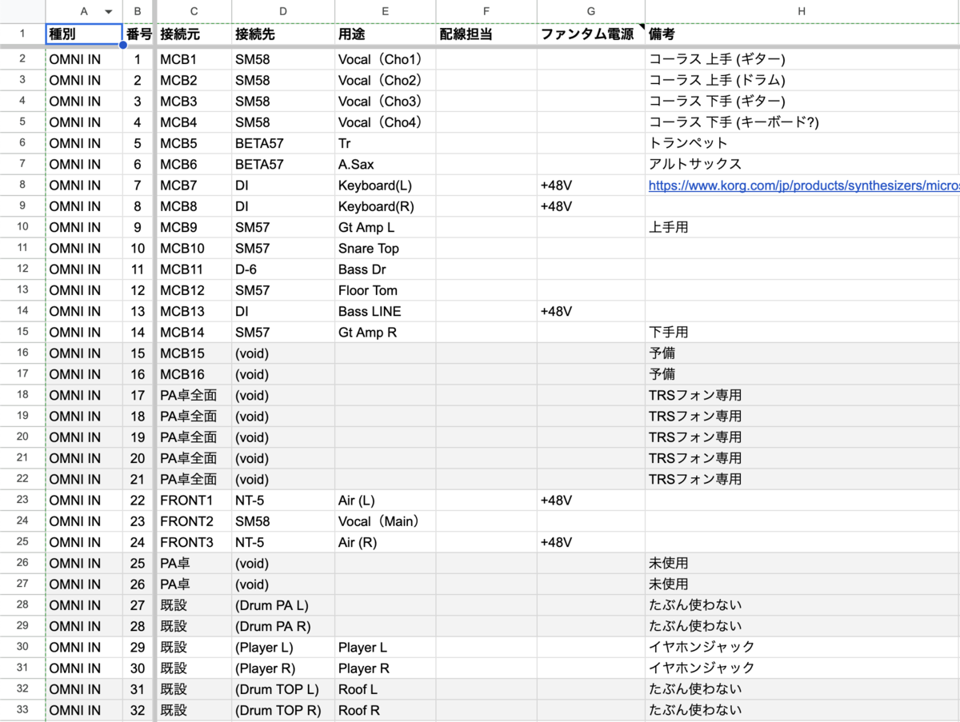Select the OMNI IN cell in row 1
Viewport: 960px width, 722px height.
pos(84,59)
